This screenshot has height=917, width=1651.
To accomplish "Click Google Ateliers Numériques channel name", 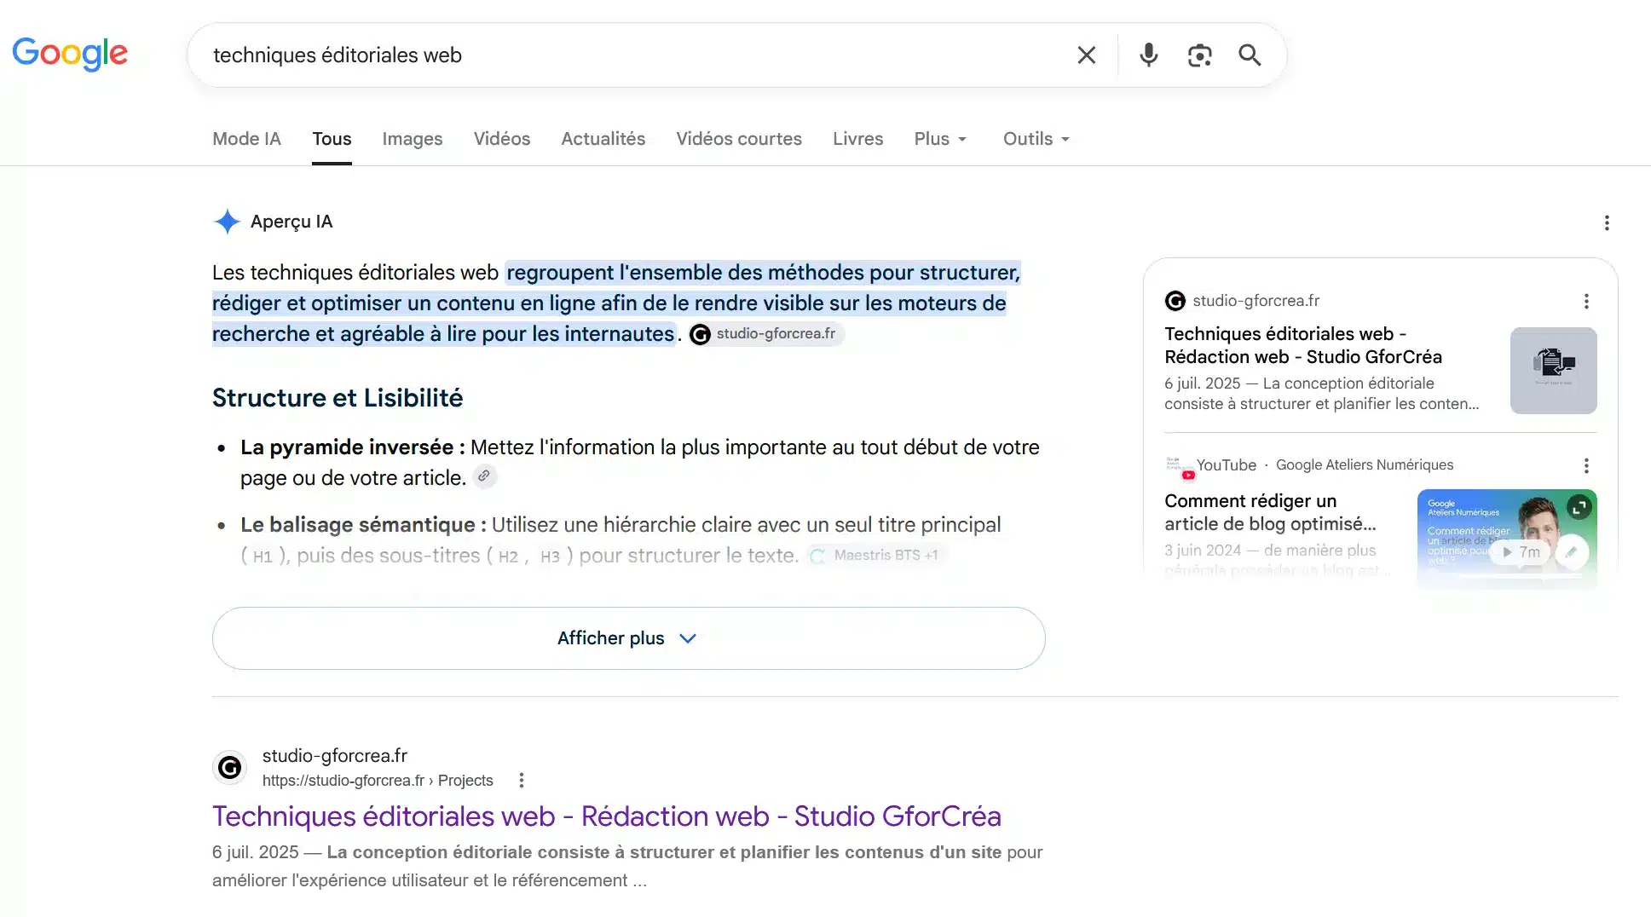I will click(x=1364, y=465).
